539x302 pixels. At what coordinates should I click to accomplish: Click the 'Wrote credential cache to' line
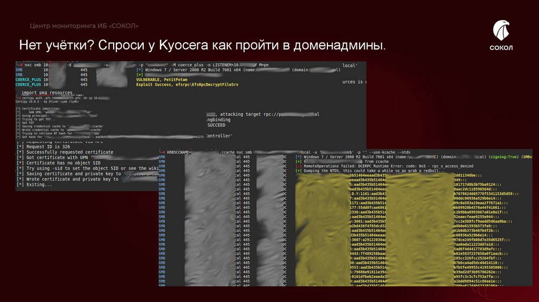59,130
